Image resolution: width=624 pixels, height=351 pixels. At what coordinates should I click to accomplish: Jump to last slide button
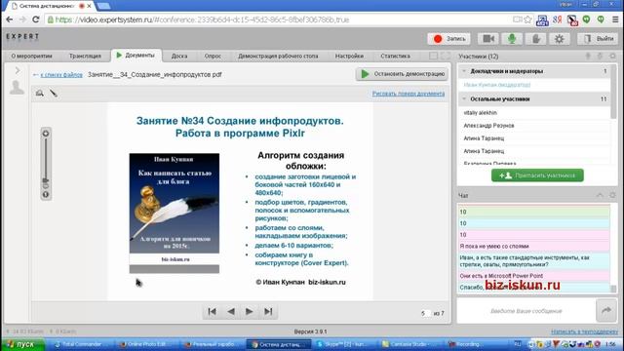[x=268, y=312]
